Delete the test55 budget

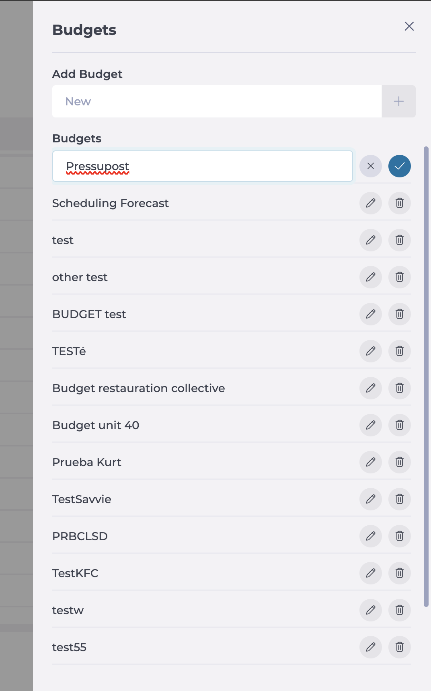(399, 647)
